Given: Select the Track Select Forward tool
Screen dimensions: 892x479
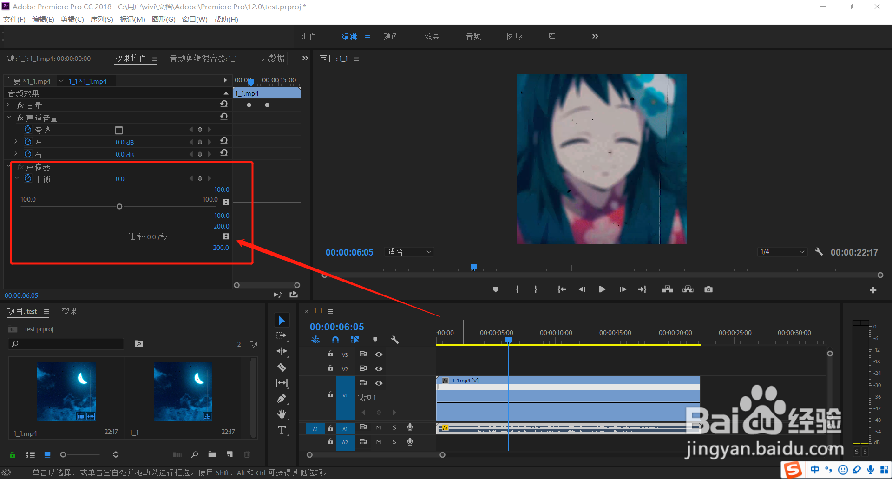Looking at the screenshot, I should pyautogui.click(x=282, y=335).
